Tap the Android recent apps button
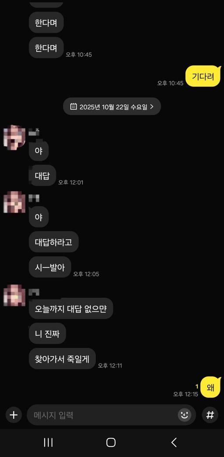Image resolution: width=224 pixels, height=457 pixels. (x=48, y=442)
